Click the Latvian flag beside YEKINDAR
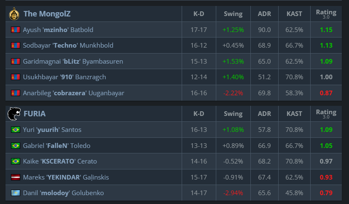 pyautogui.click(x=16, y=177)
